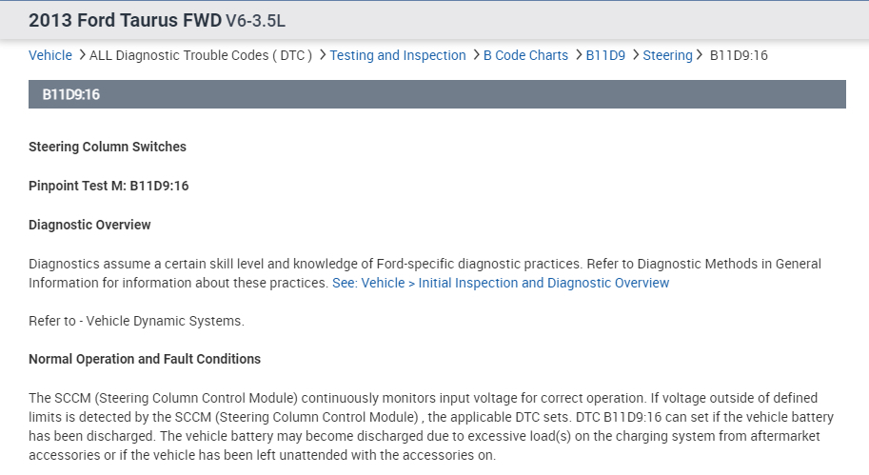Click the Steering Column Switches heading
This screenshot has height=475, width=869.
[108, 147]
